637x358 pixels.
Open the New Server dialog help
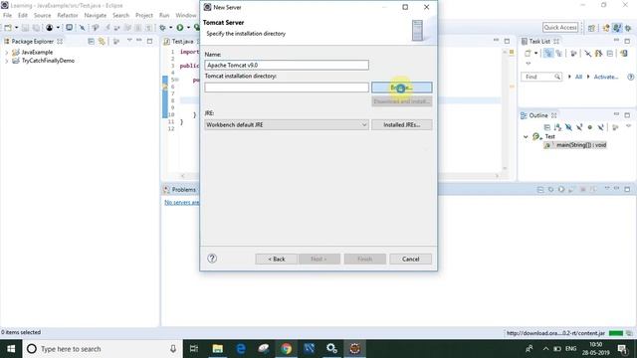click(212, 259)
